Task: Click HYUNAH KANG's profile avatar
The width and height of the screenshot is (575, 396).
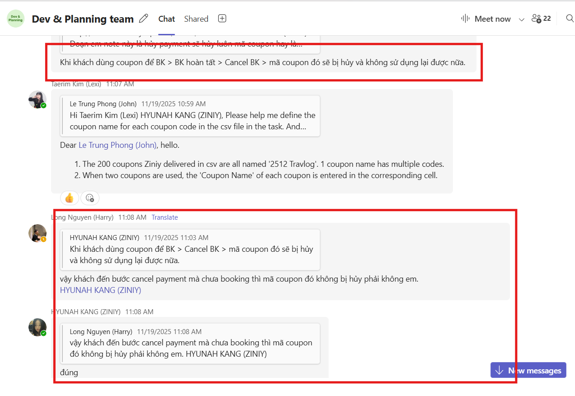Action: pos(37,327)
